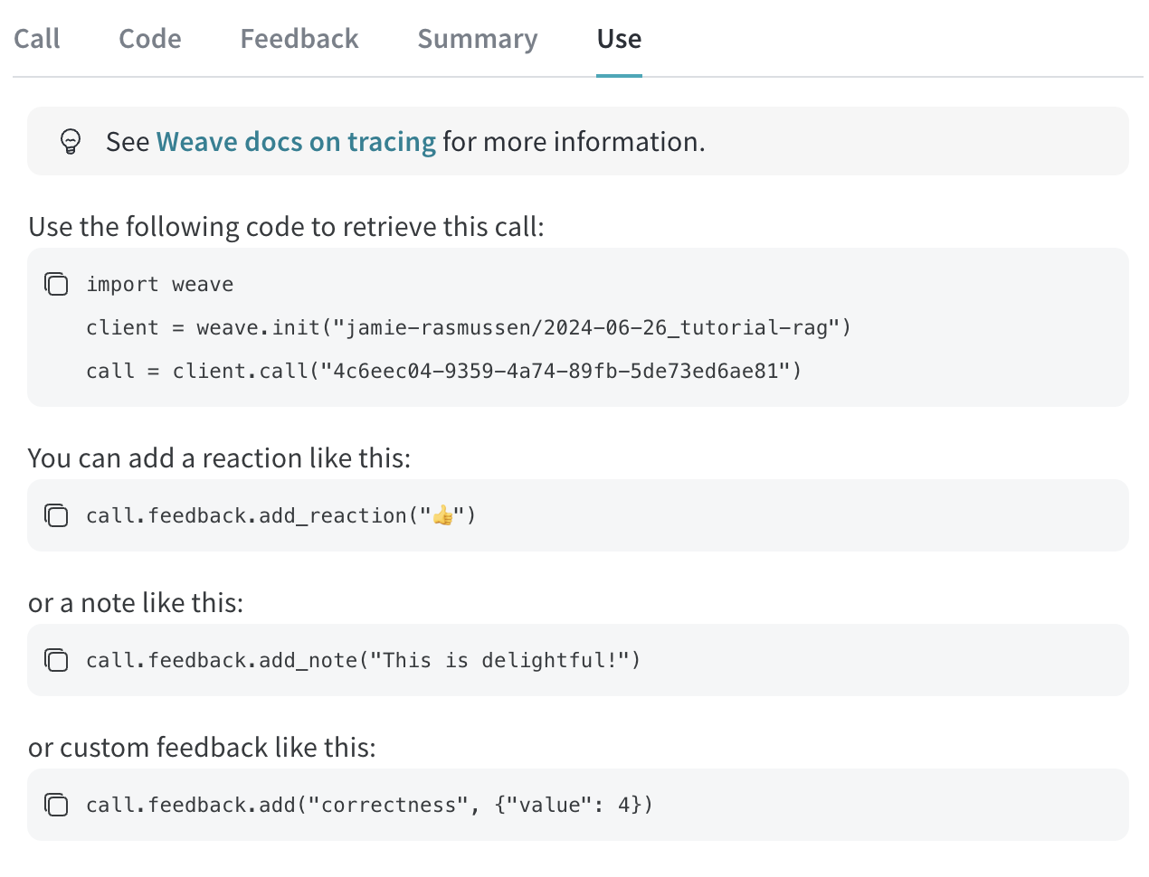Image resolution: width=1149 pixels, height=877 pixels.
Task: Click the 'import weave' code line
Action: click(x=160, y=284)
